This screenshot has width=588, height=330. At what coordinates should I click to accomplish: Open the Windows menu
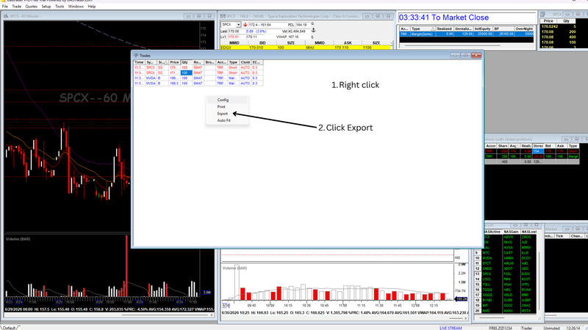[x=76, y=7]
